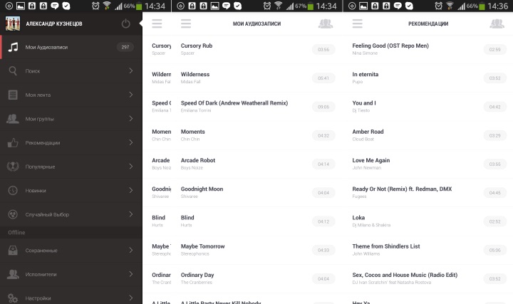This screenshot has height=304, width=513.
Task: Play track Ordinary Day by The Cranberries
Action: pos(256,278)
